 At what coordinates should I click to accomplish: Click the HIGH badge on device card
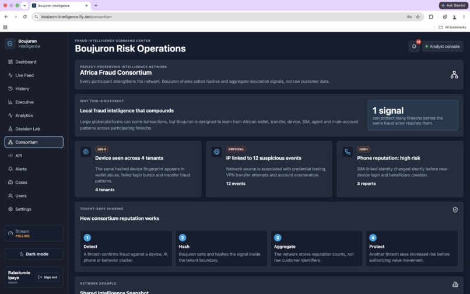[101, 149]
